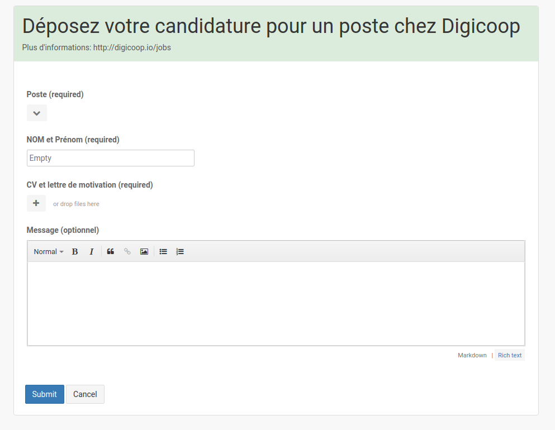
Task: Open the Normal paragraph style dropdown
Action: point(49,251)
